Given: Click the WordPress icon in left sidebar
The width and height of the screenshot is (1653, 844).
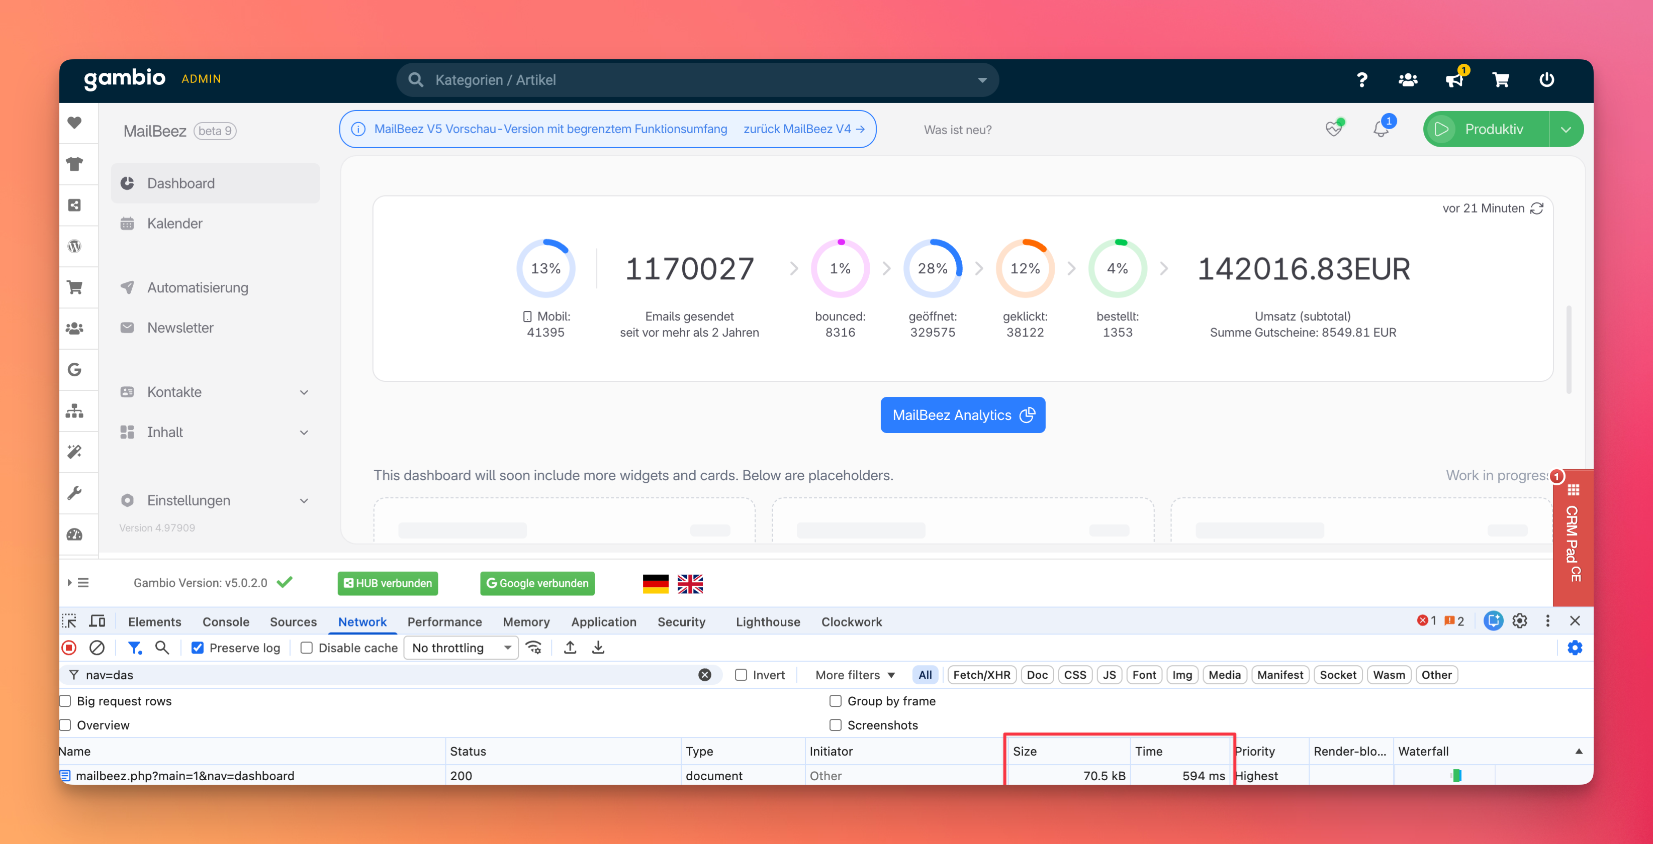Looking at the screenshot, I should [x=74, y=246].
